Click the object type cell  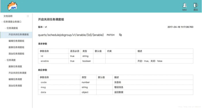[88, 92]
